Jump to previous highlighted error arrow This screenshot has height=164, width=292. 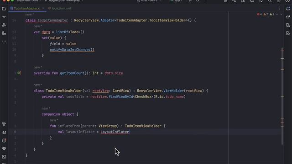277,14
